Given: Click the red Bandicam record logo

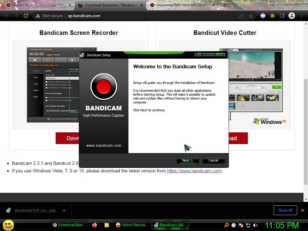Looking at the screenshot, I should [104, 87].
